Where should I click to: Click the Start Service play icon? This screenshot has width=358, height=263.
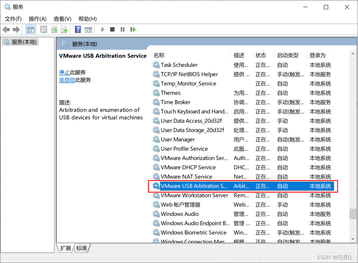point(102,29)
